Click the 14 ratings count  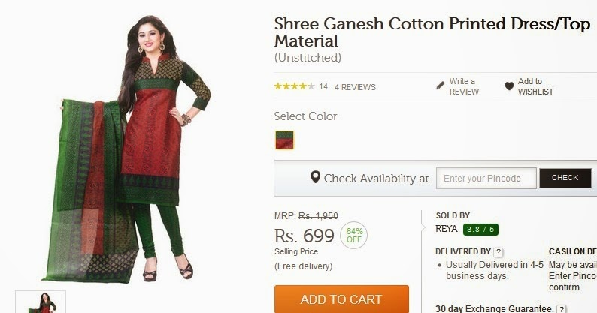coord(323,87)
